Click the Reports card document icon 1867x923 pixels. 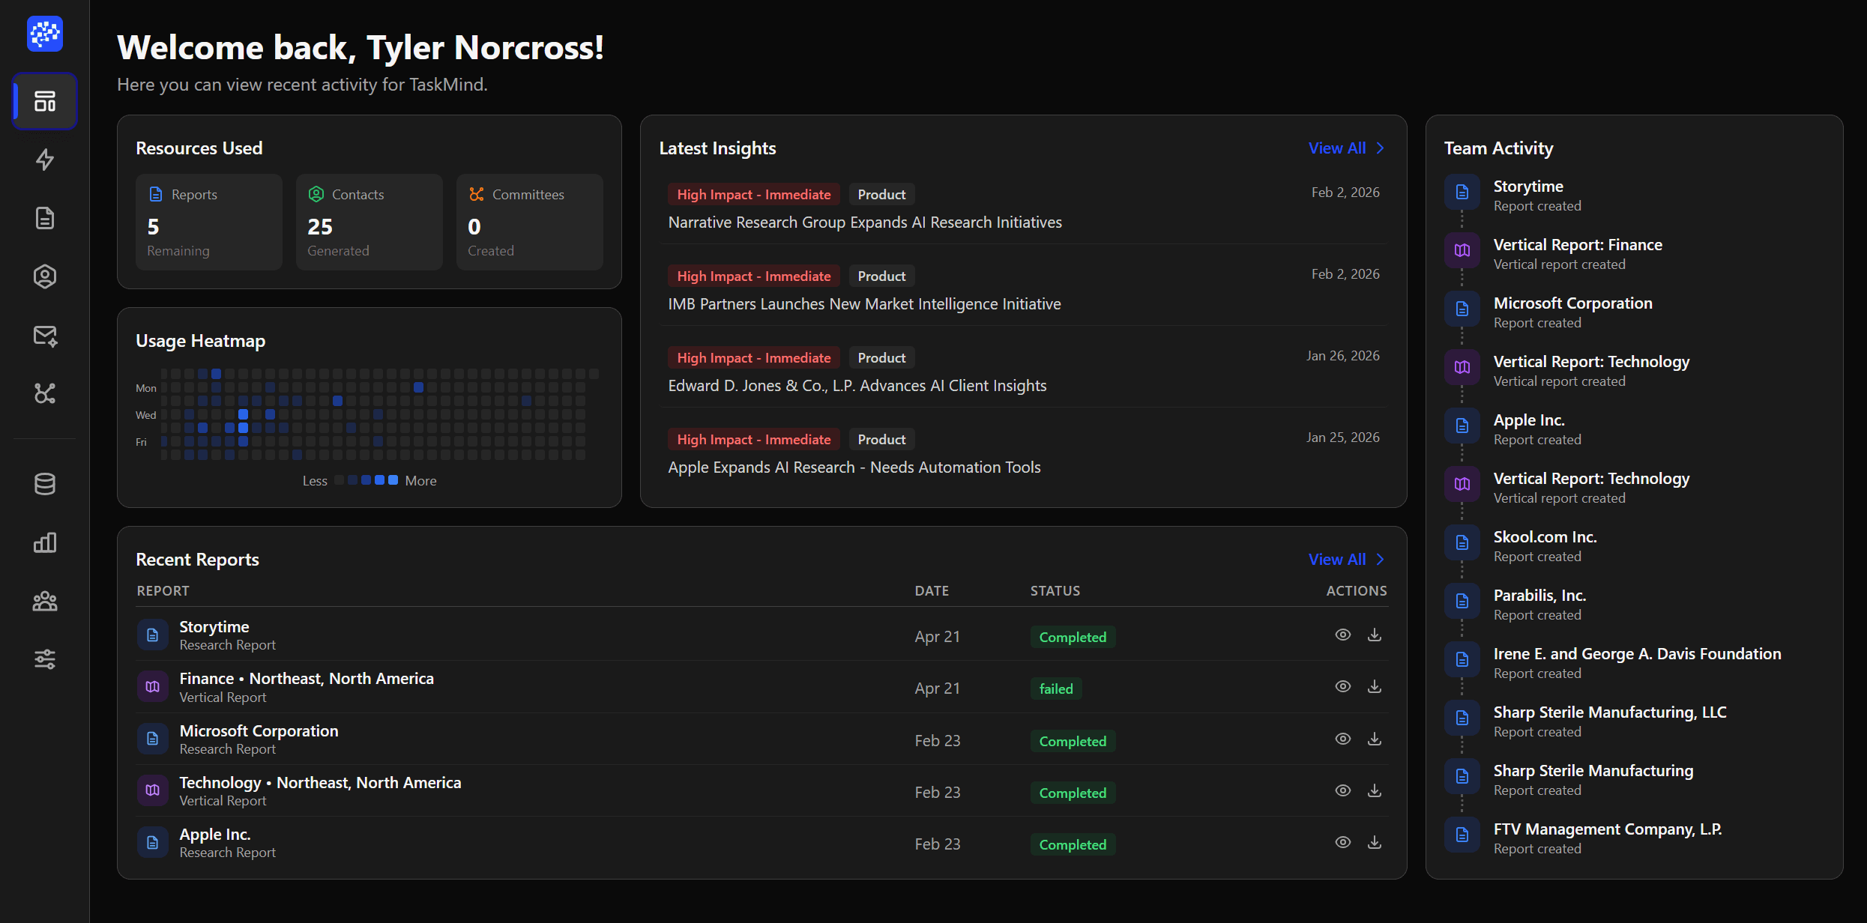(x=156, y=194)
